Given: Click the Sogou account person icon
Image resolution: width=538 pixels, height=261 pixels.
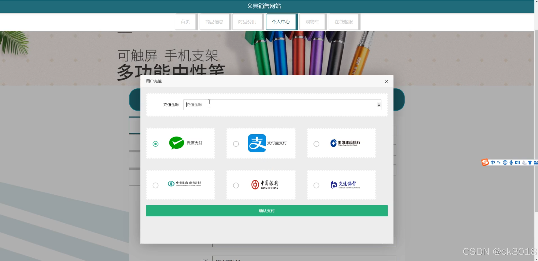Looking at the screenshot, I should pos(524,163).
